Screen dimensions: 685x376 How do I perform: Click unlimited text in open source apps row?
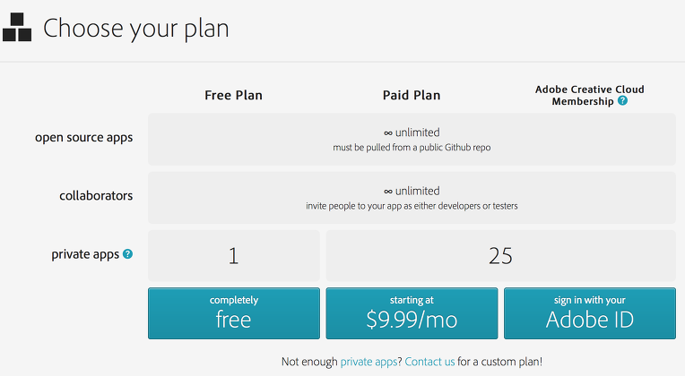point(412,132)
